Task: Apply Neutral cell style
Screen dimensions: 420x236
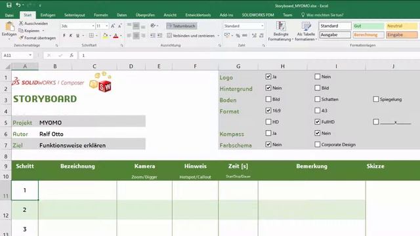Action: coord(402,26)
